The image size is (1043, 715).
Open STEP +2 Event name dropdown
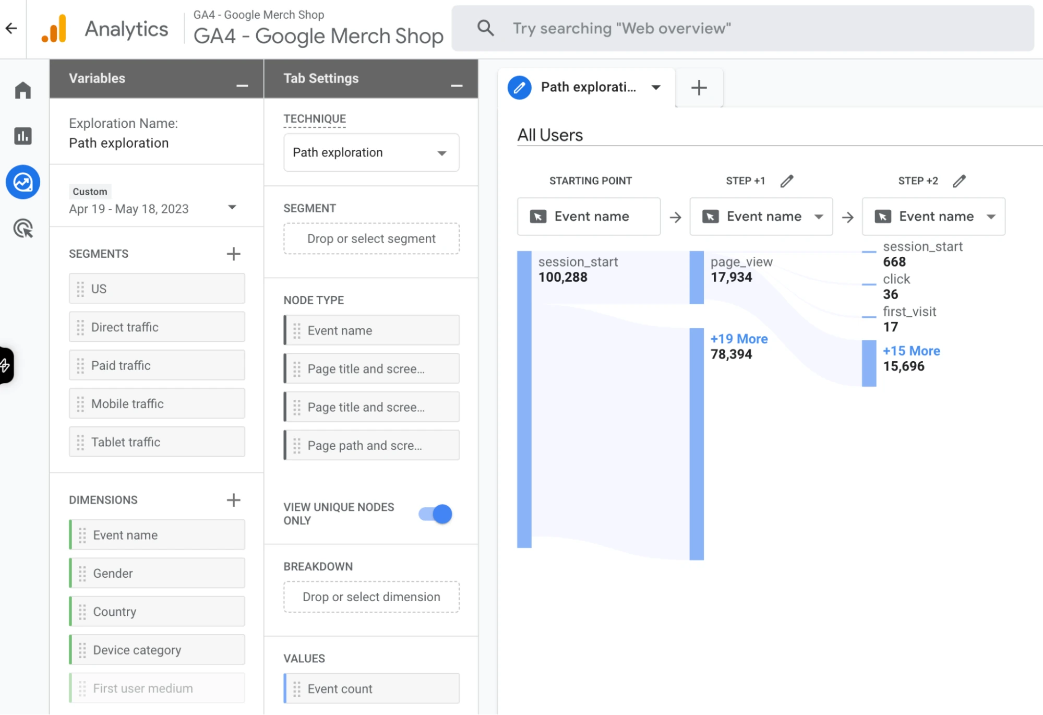pyautogui.click(x=933, y=216)
